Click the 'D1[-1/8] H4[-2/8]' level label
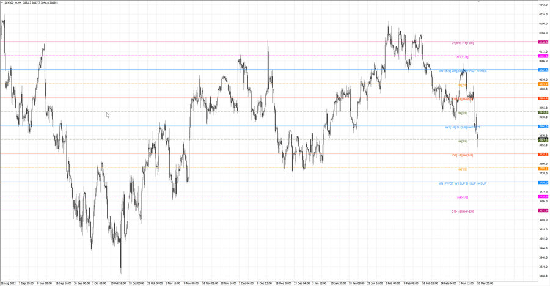 point(463,211)
